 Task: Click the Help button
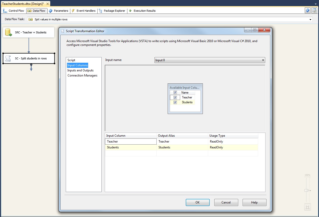pos(254,202)
